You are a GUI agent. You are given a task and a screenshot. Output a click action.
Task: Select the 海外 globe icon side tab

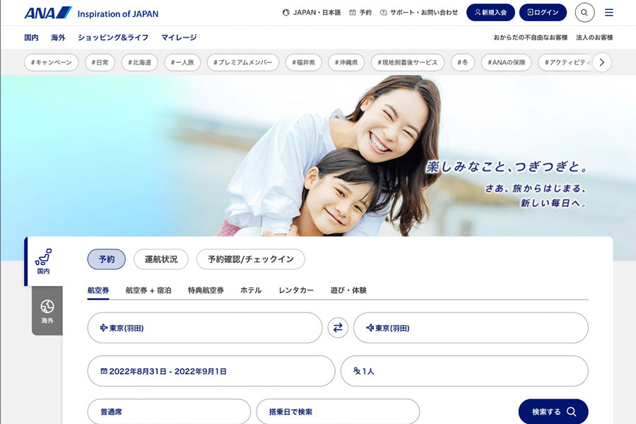[x=47, y=311]
